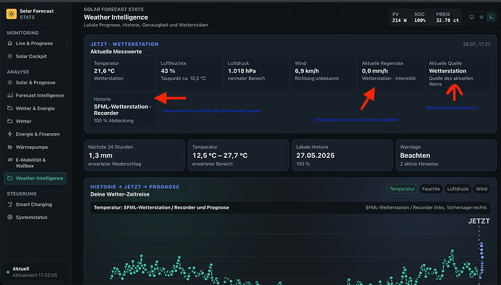Open Live & Prognose via its home icon
The width and height of the screenshot is (501, 285).
10,43
